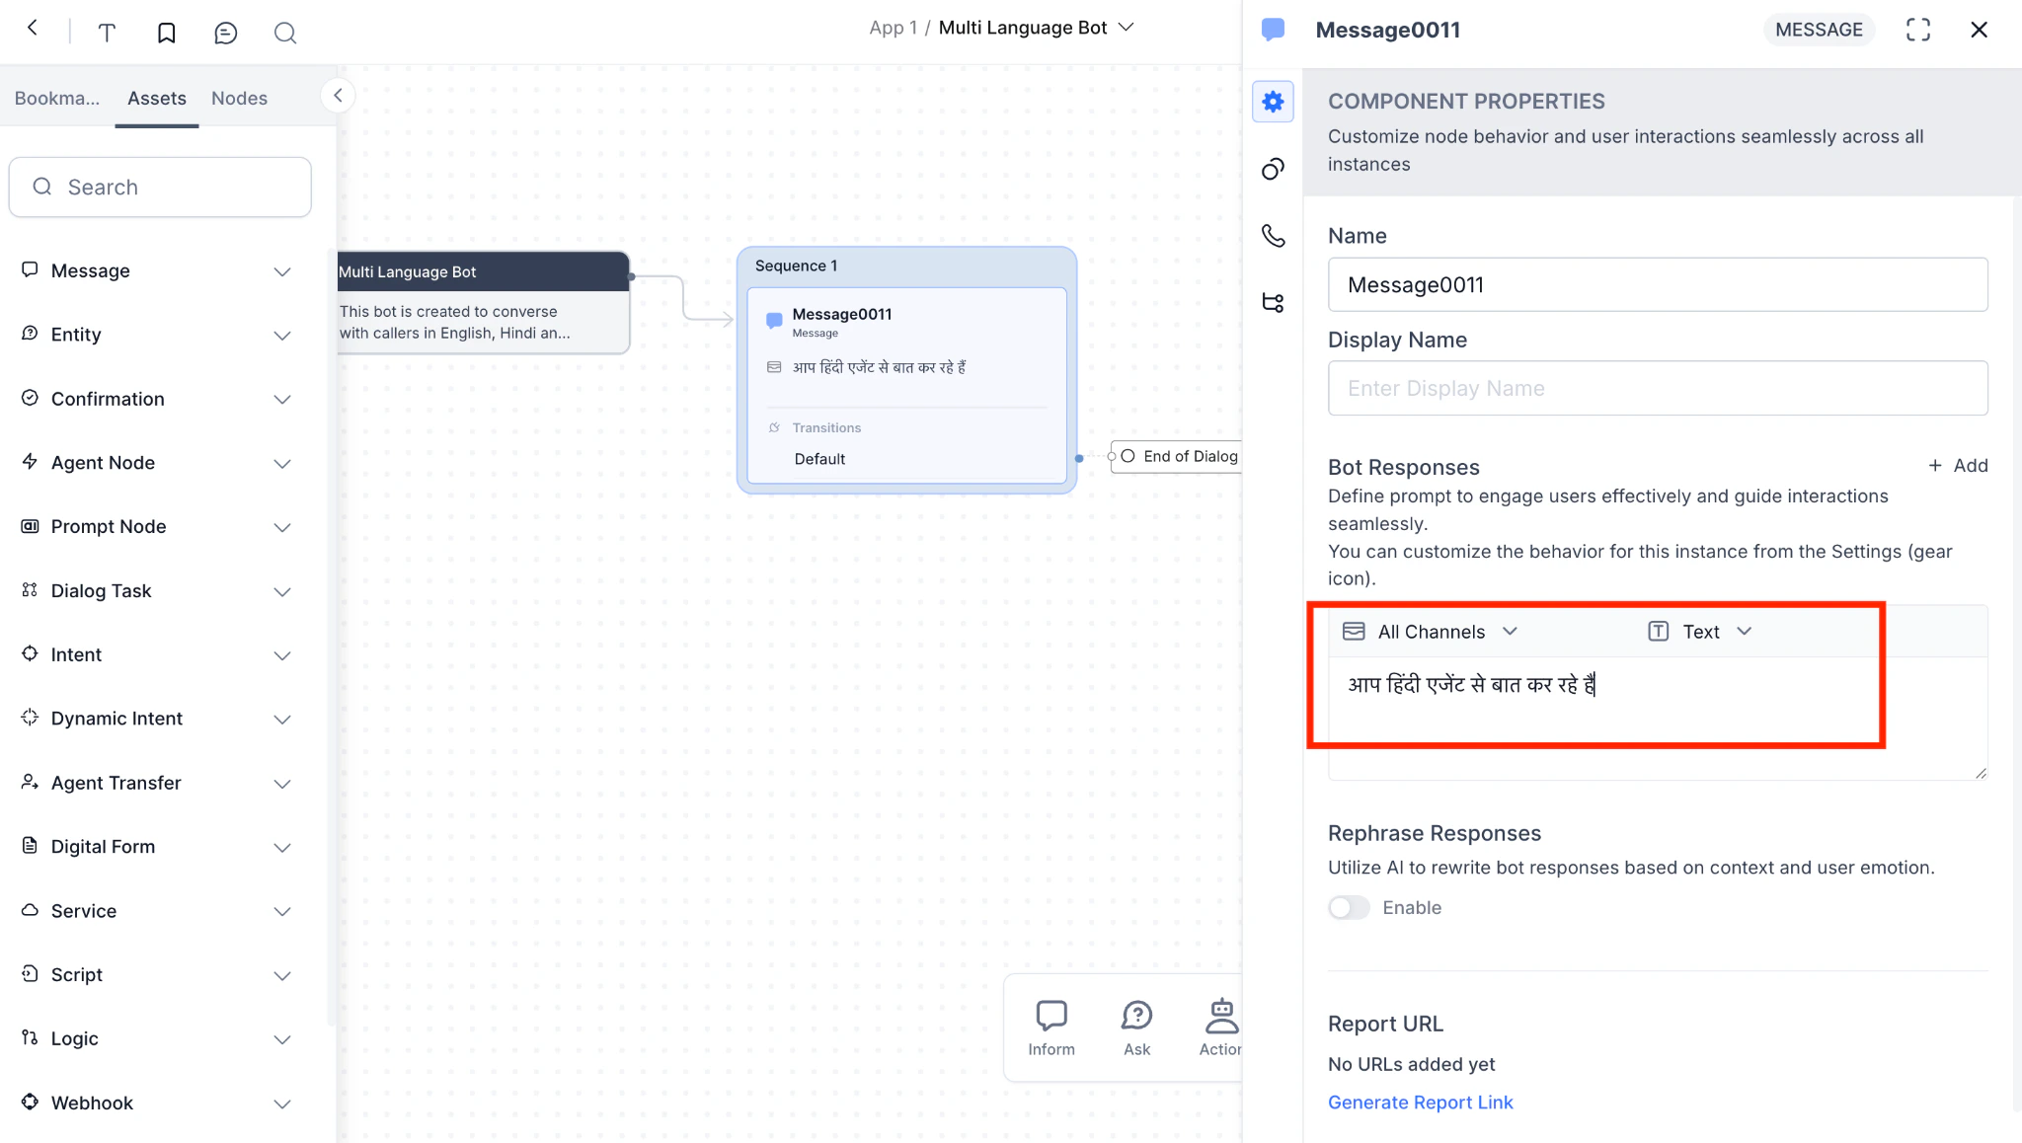Switch to the Bookmarks tab
The width and height of the screenshot is (2022, 1143).
point(56,98)
